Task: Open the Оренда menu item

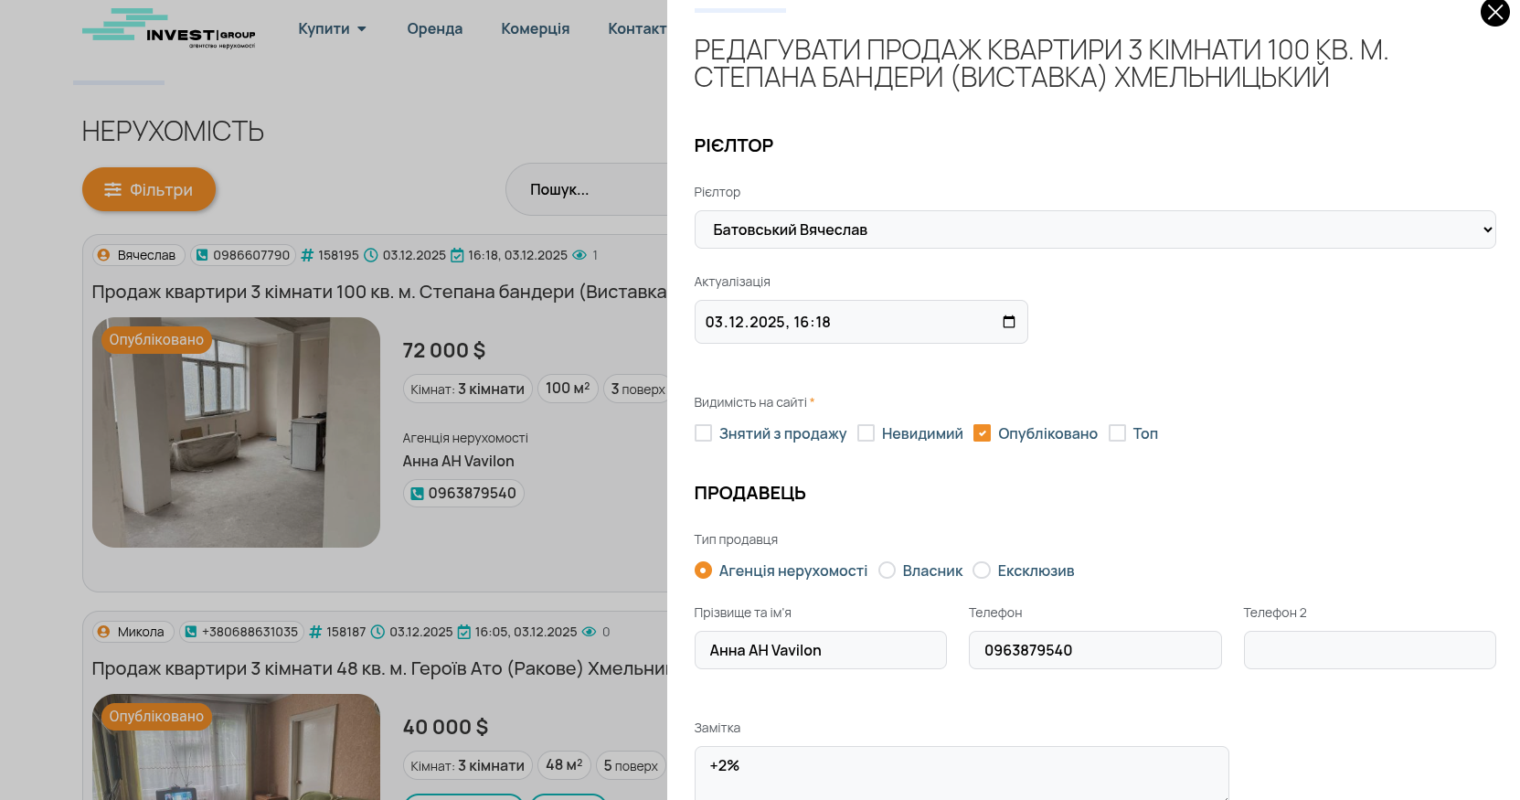Action: point(434,28)
